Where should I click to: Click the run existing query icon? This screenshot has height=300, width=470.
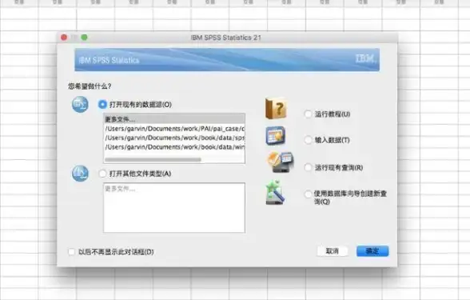click(x=281, y=162)
